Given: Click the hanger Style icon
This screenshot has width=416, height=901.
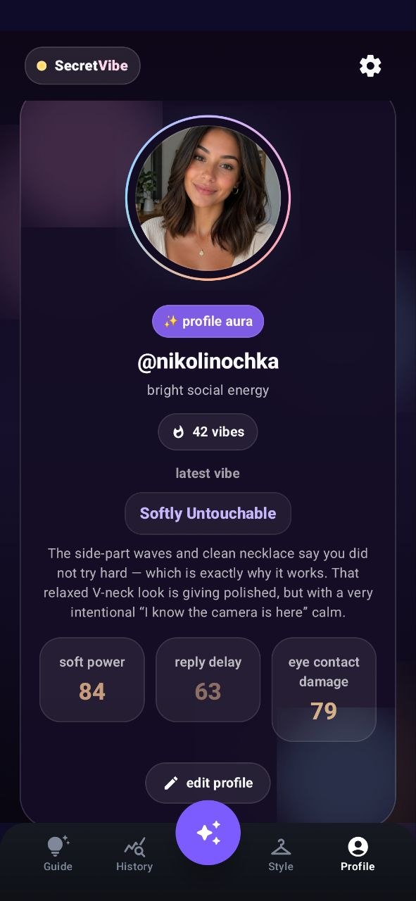Looking at the screenshot, I should (x=281, y=846).
